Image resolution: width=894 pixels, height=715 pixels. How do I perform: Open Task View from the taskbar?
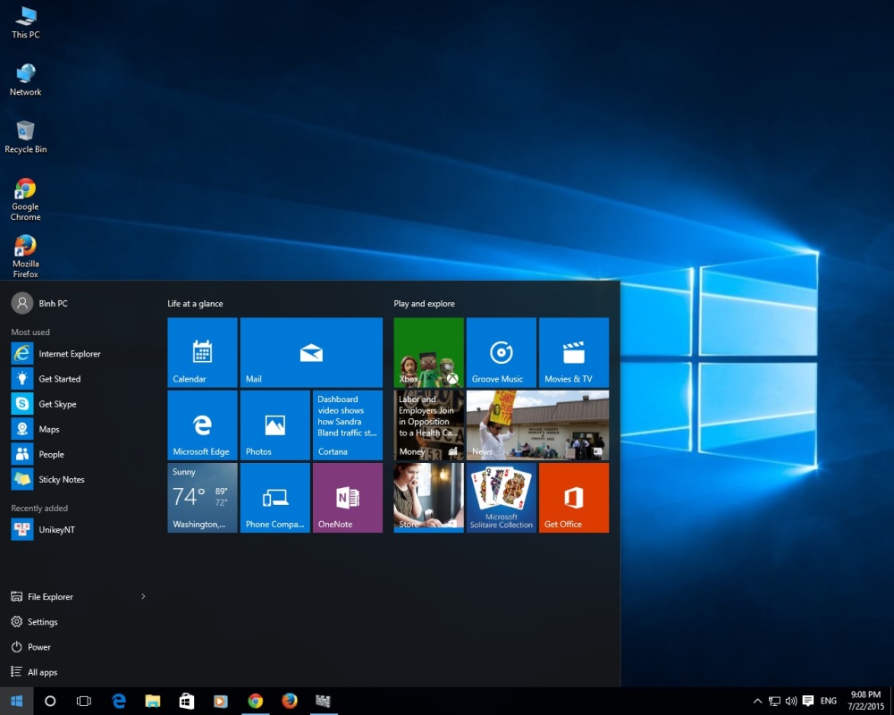(x=84, y=702)
